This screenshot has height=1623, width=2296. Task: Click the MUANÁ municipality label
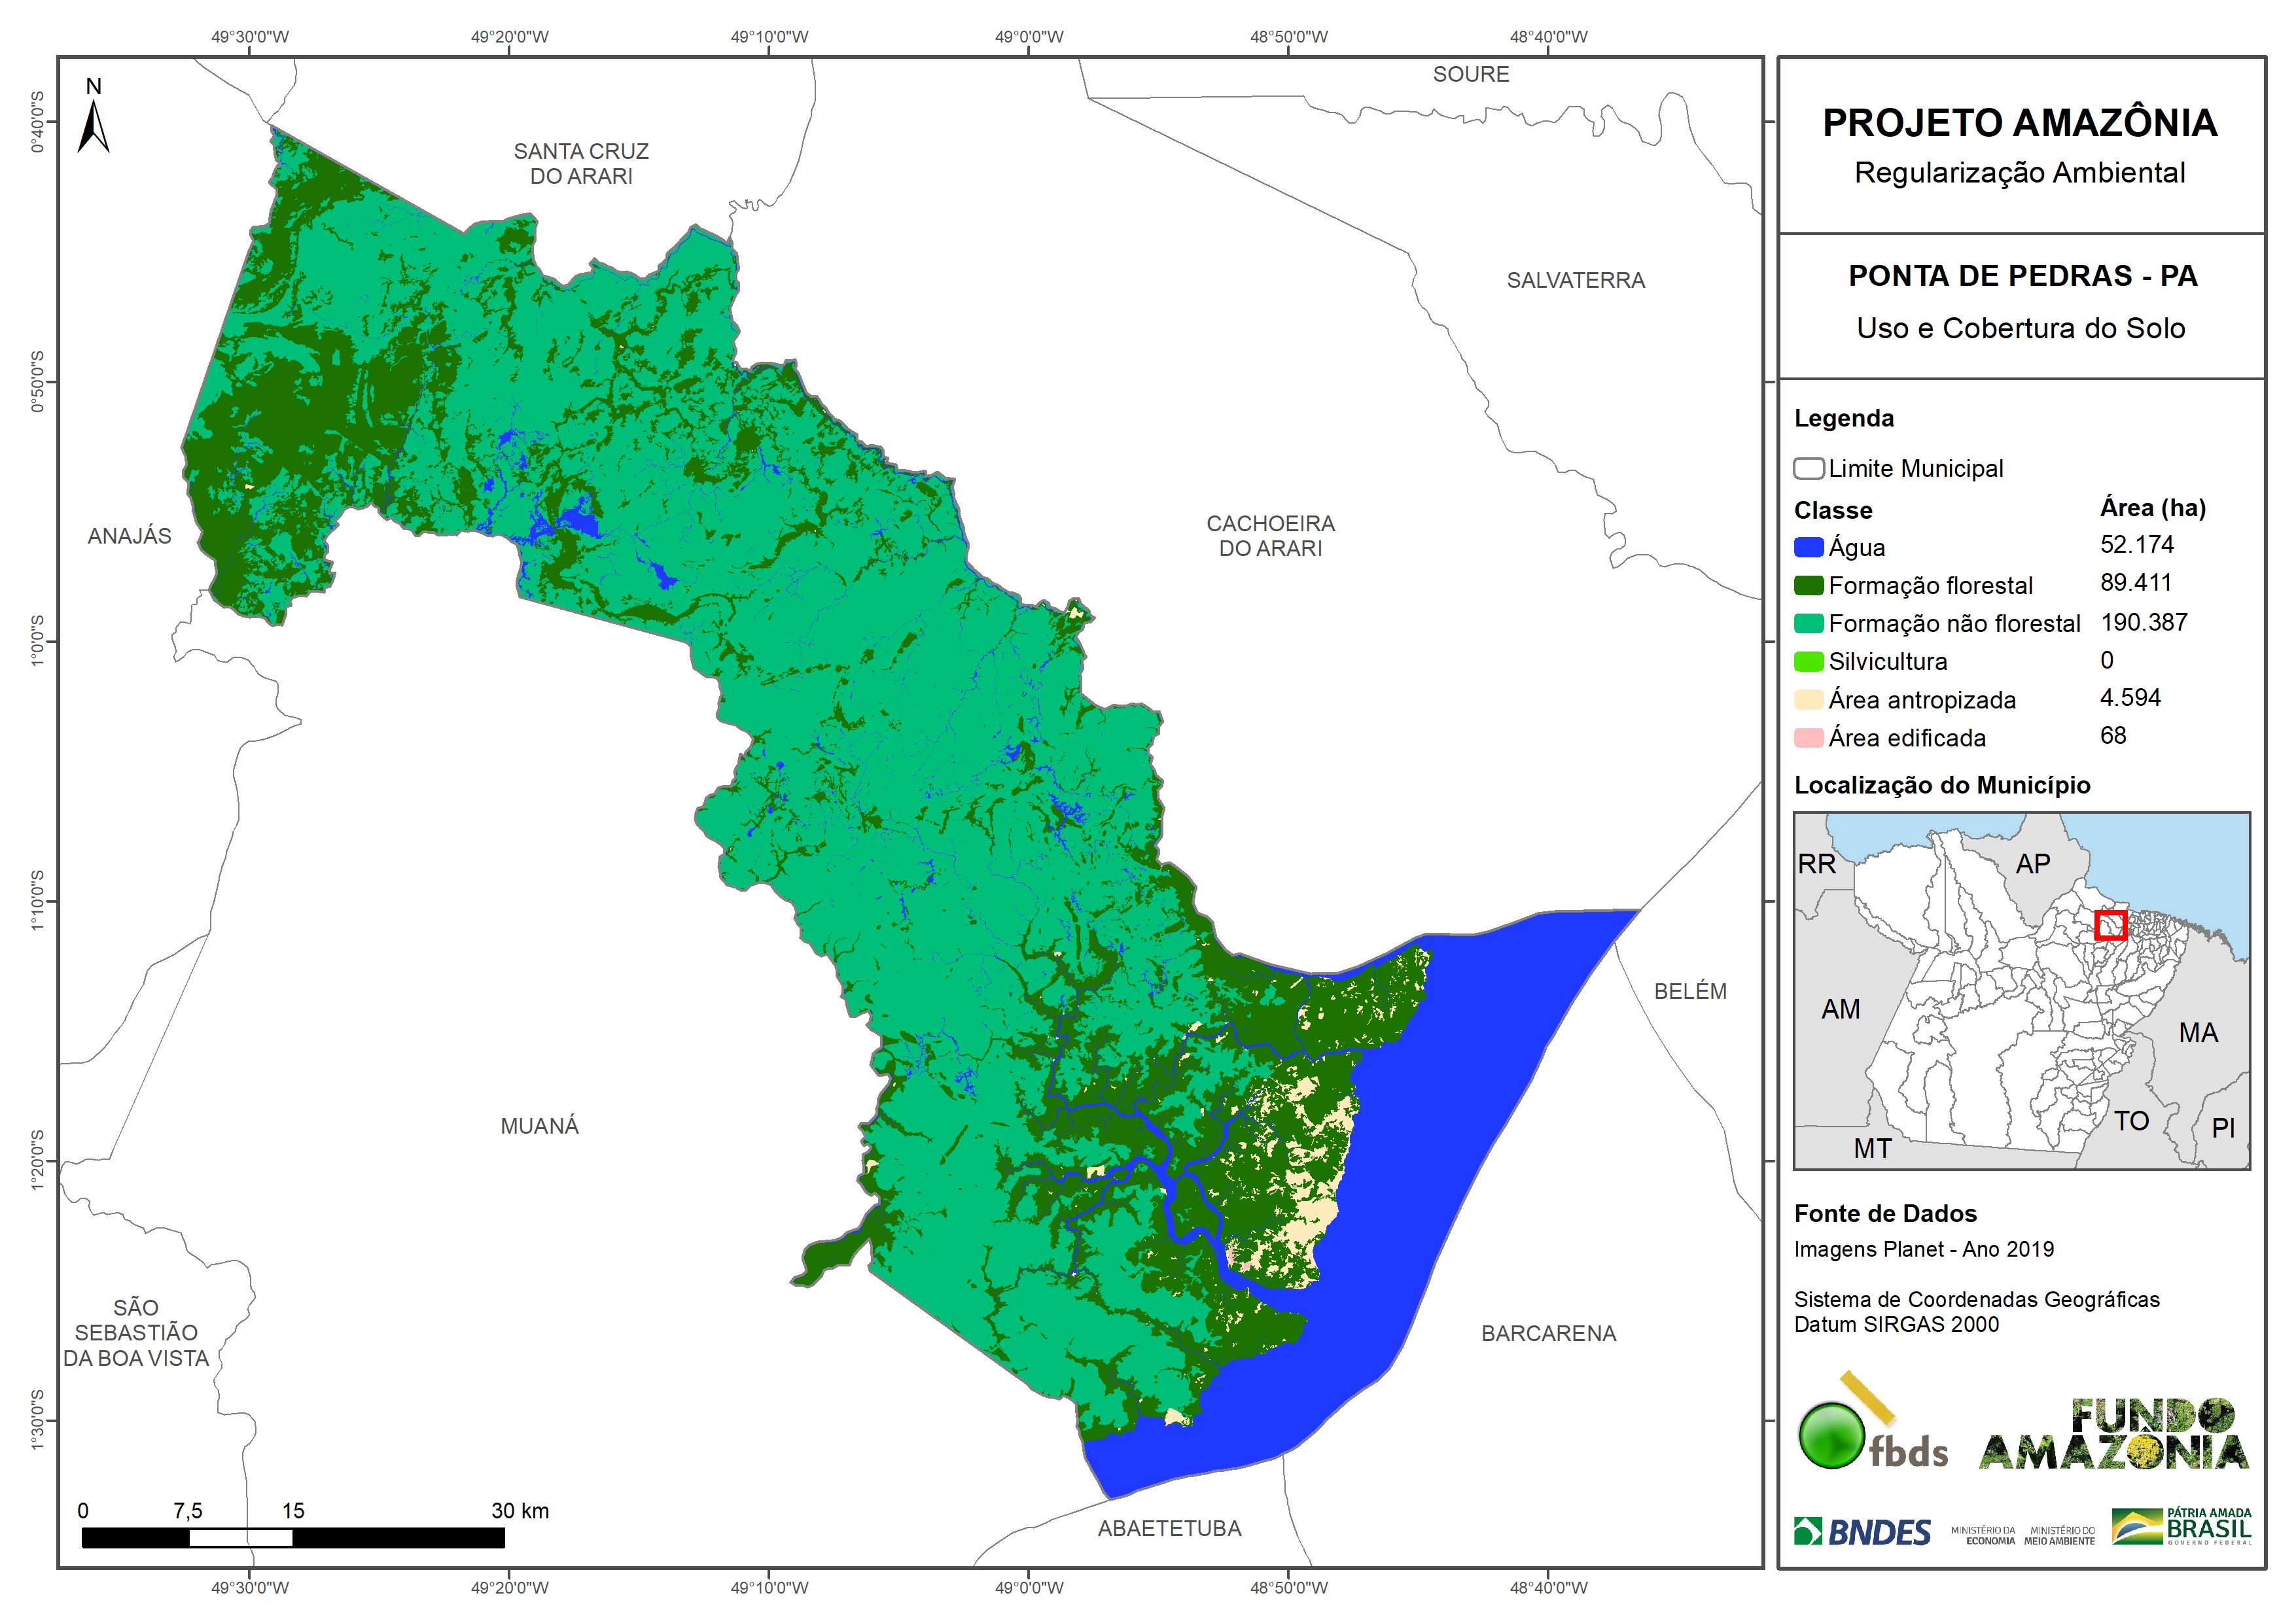click(x=539, y=1126)
